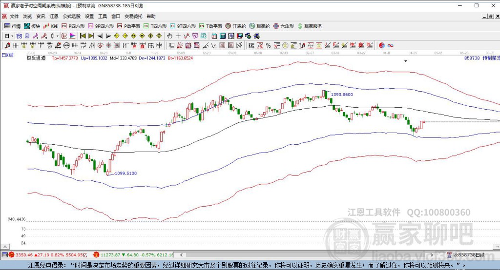The image size is (500, 270).
Task: Click the small dropdown triangle above chart
Action: point(406,61)
